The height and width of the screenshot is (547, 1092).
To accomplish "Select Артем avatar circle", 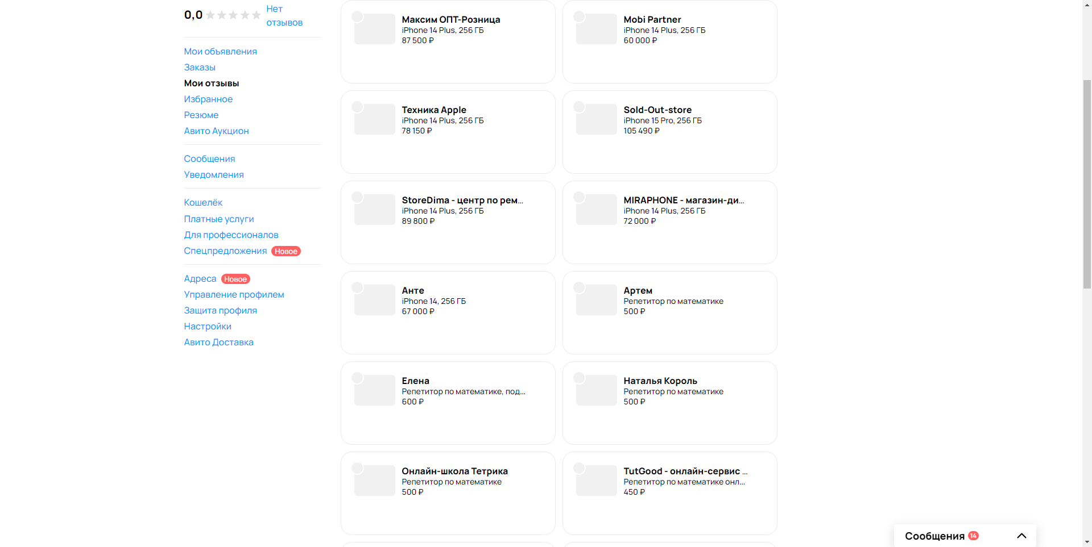I will click(579, 287).
